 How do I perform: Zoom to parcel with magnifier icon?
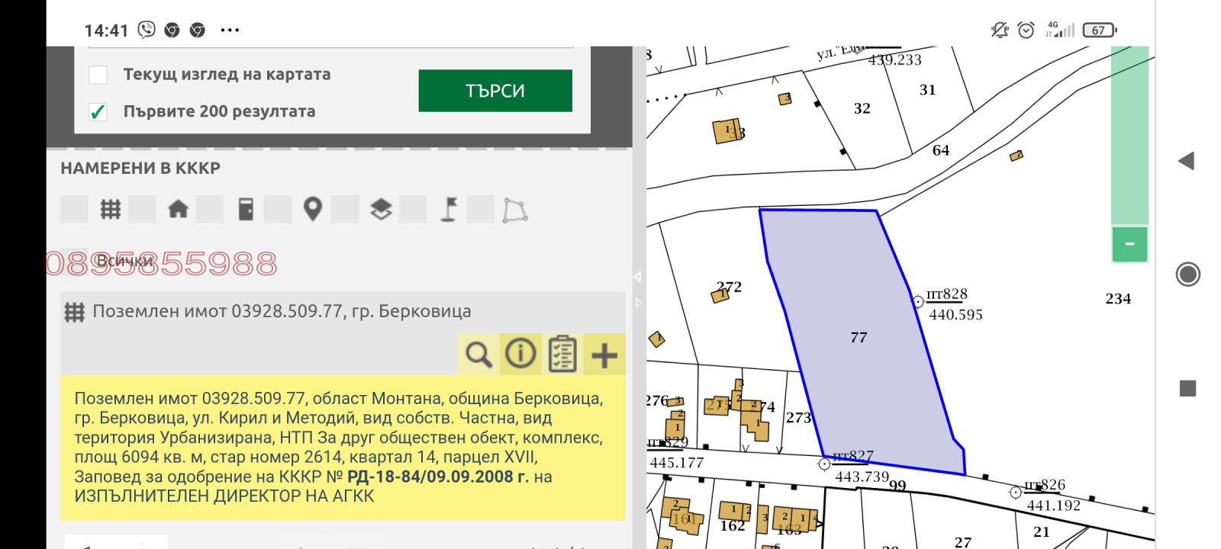tap(478, 355)
